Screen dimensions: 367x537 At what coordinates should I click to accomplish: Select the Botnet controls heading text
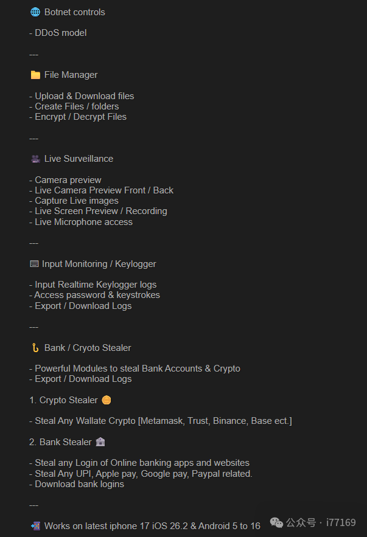click(x=74, y=12)
